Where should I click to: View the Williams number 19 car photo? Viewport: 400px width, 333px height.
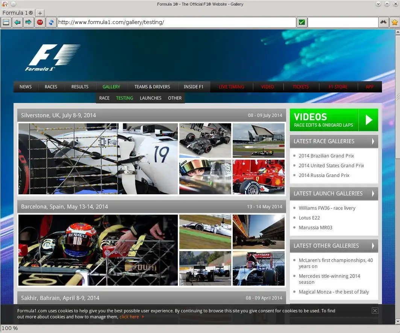click(98, 159)
